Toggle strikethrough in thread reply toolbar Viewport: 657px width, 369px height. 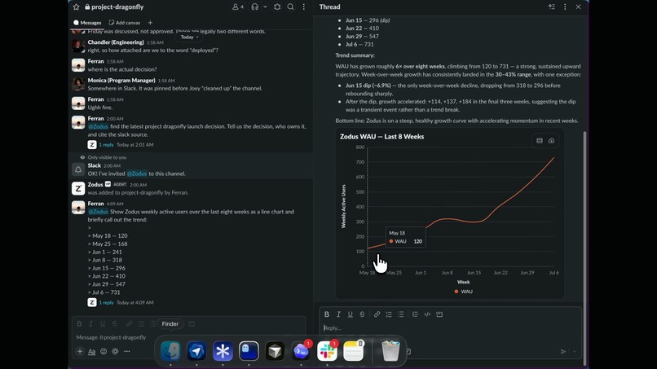[x=362, y=314]
